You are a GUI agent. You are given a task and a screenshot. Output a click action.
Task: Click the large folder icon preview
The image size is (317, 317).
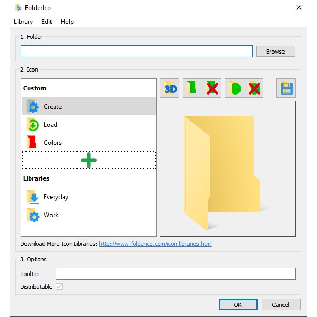(x=228, y=169)
